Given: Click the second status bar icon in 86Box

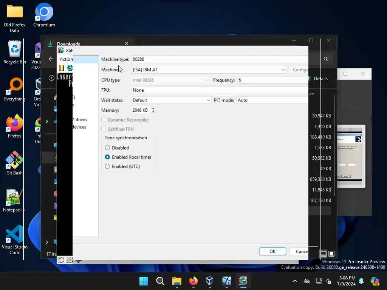Looking at the screenshot, I should pos(70,259).
